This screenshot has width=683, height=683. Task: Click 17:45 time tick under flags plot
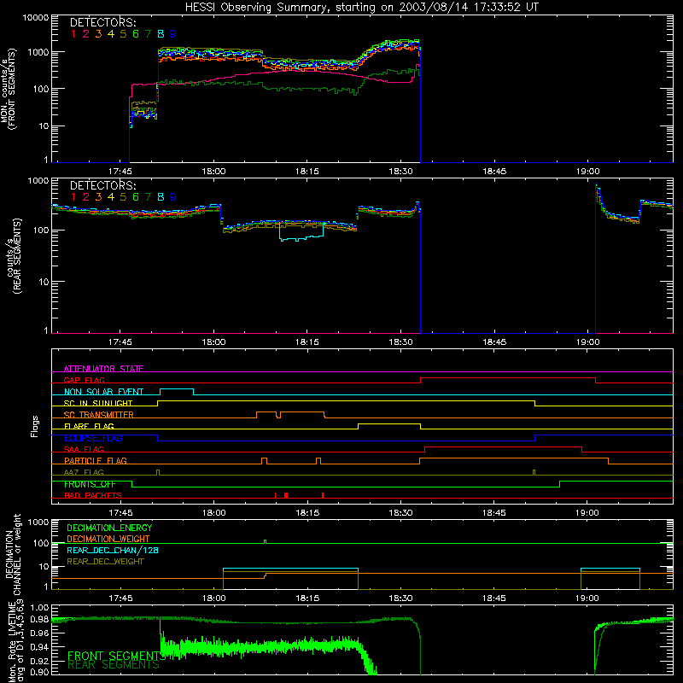(120, 513)
